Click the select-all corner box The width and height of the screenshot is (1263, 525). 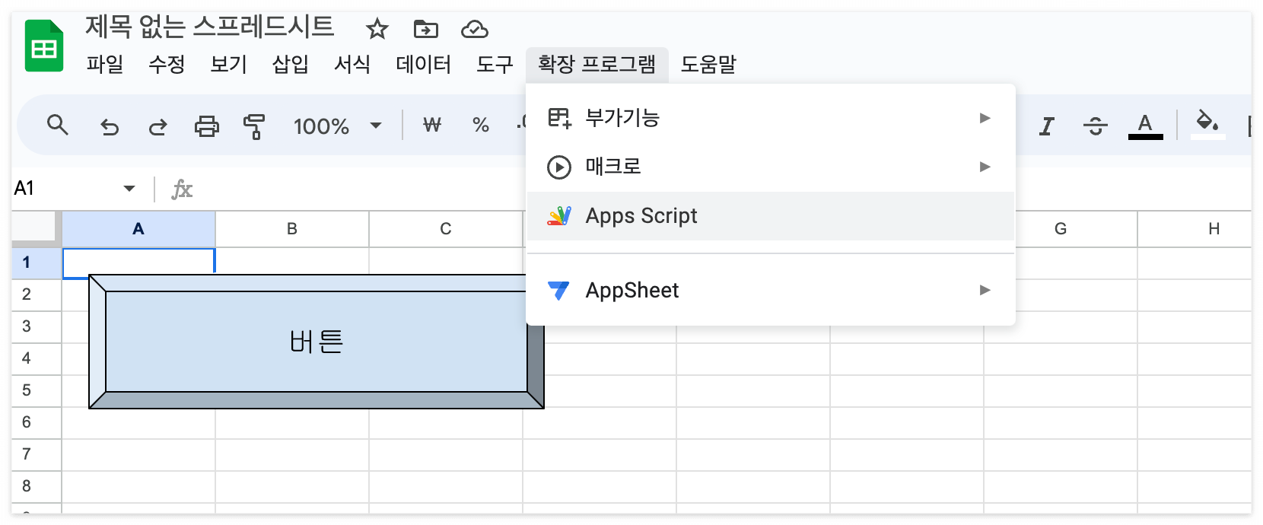[36, 229]
